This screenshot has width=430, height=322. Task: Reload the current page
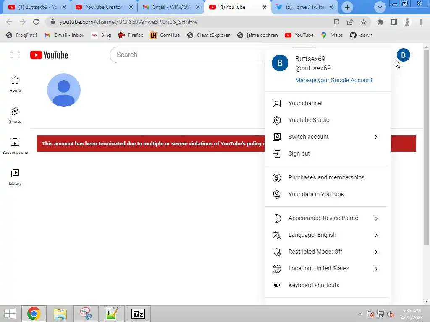(x=36, y=22)
